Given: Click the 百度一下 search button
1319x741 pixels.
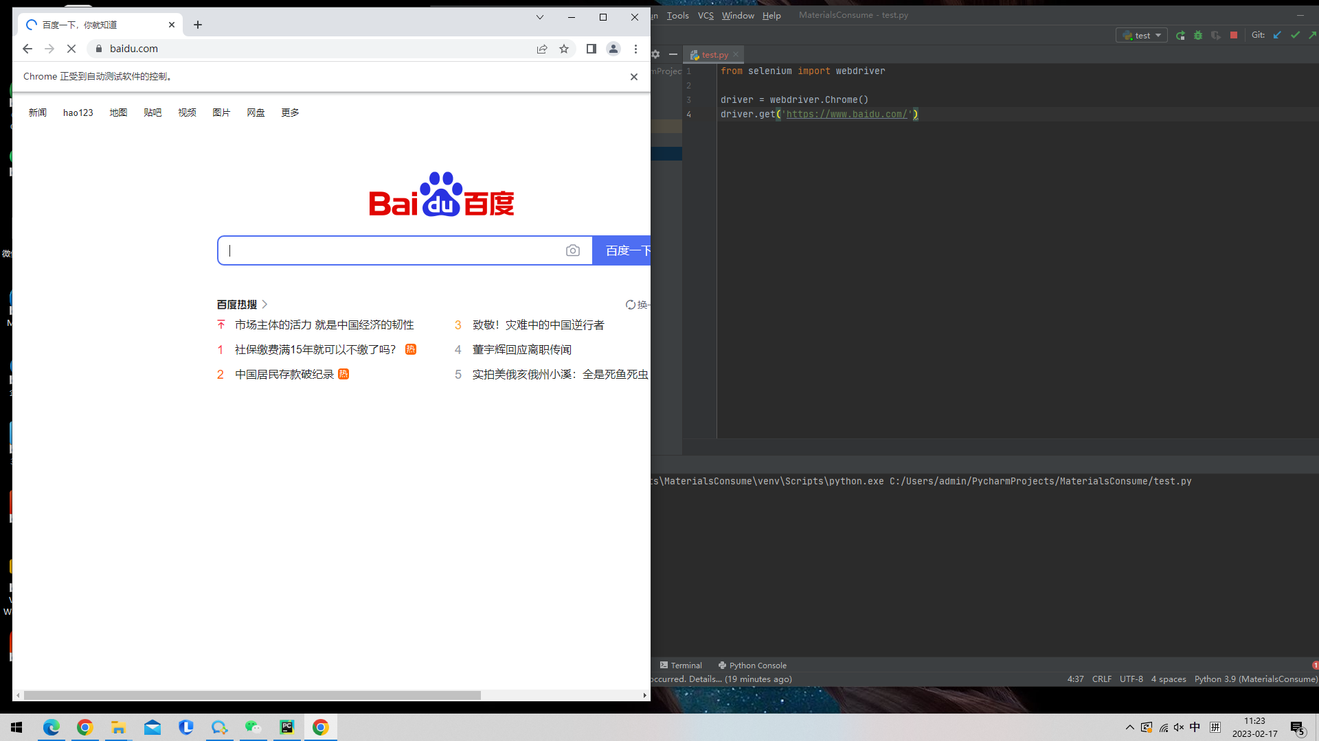Looking at the screenshot, I should (x=622, y=250).
